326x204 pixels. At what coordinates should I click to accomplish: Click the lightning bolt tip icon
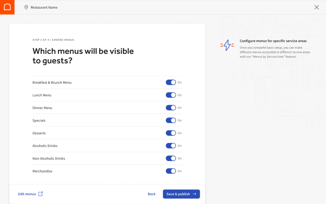point(227,45)
